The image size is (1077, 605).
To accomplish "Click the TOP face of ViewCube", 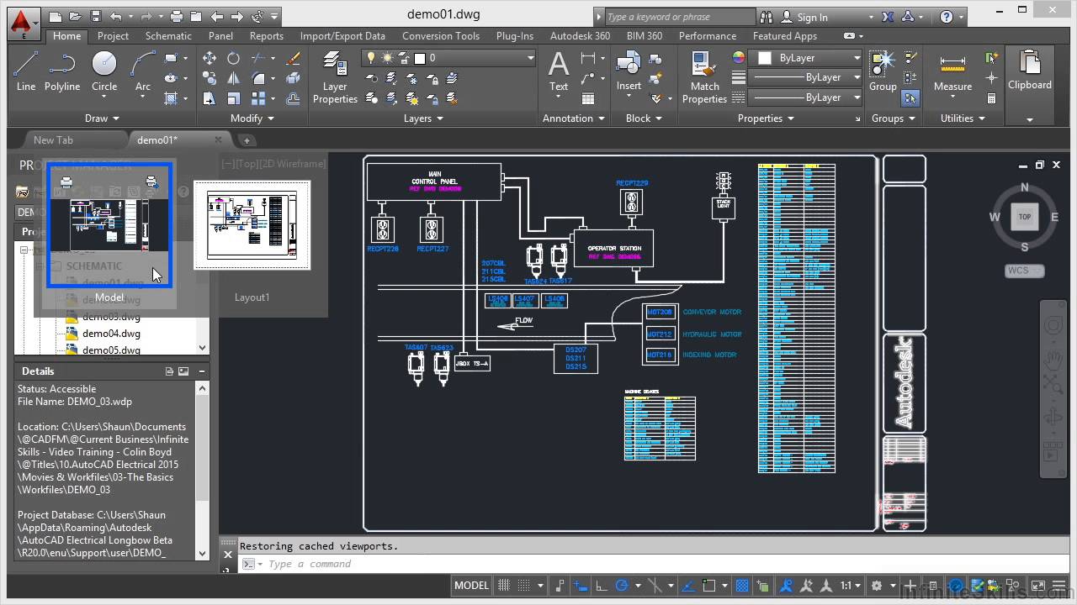I will (1024, 217).
